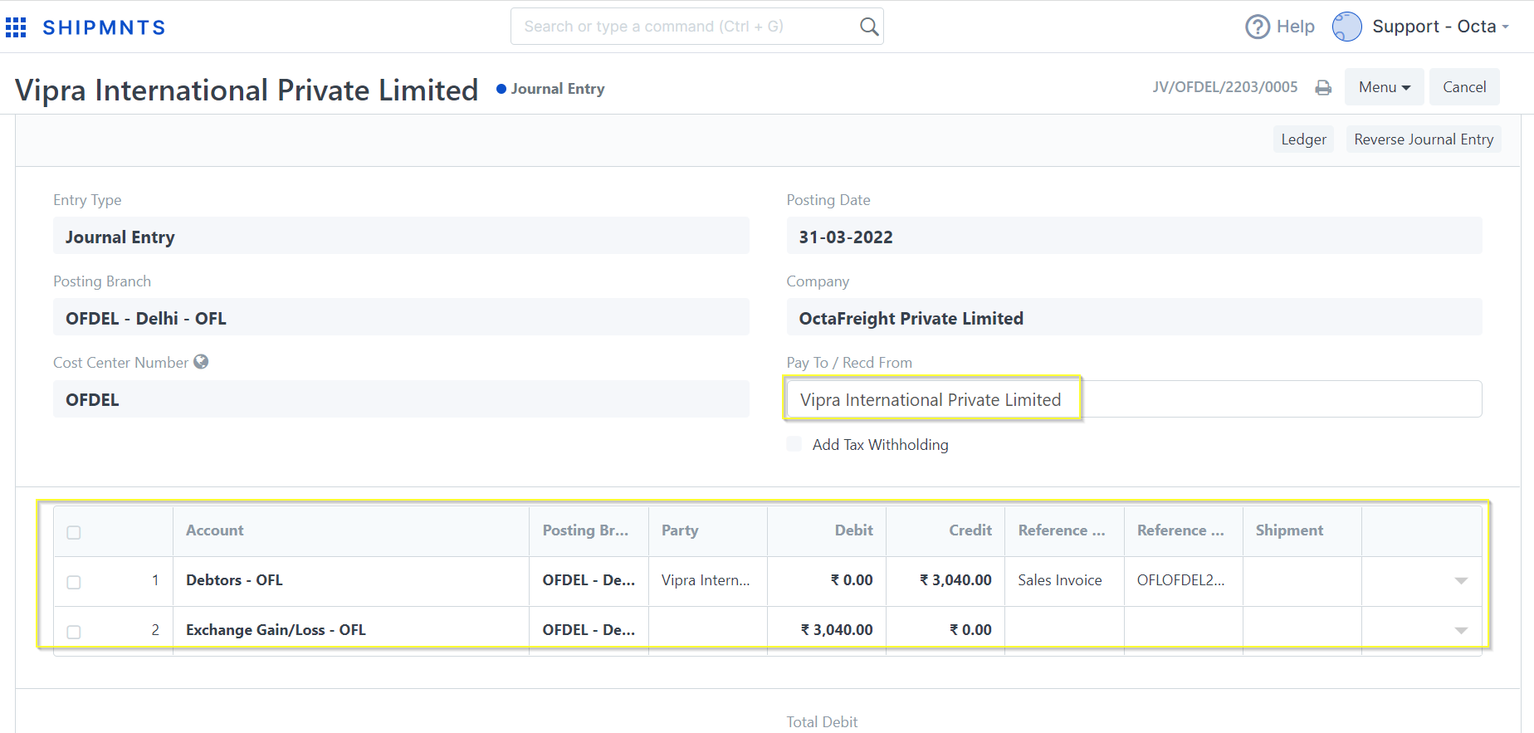Select all rows via header checkbox
The image size is (1534, 733).
[x=74, y=532]
